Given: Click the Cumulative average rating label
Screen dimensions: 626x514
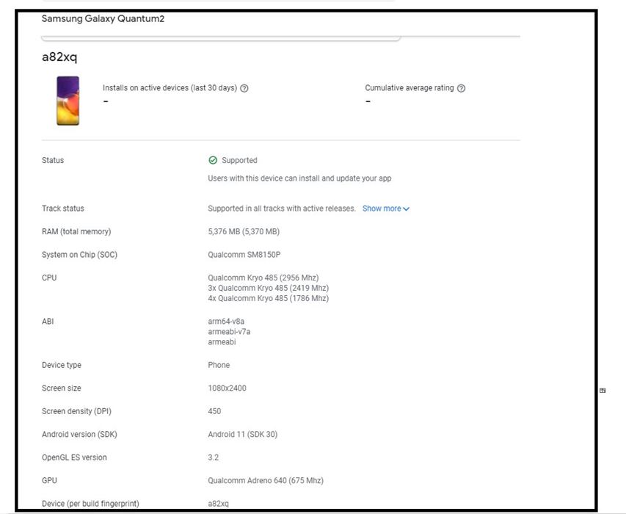Looking at the screenshot, I should point(410,88).
